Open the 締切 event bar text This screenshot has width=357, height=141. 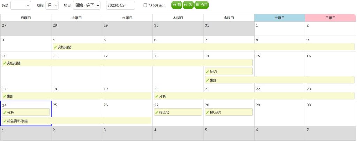coord(213,72)
